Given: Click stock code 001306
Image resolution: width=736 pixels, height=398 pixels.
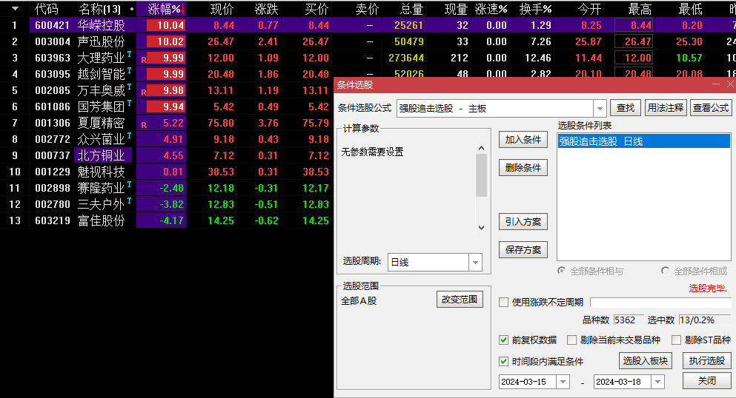Looking at the screenshot, I should click(x=53, y=123).
